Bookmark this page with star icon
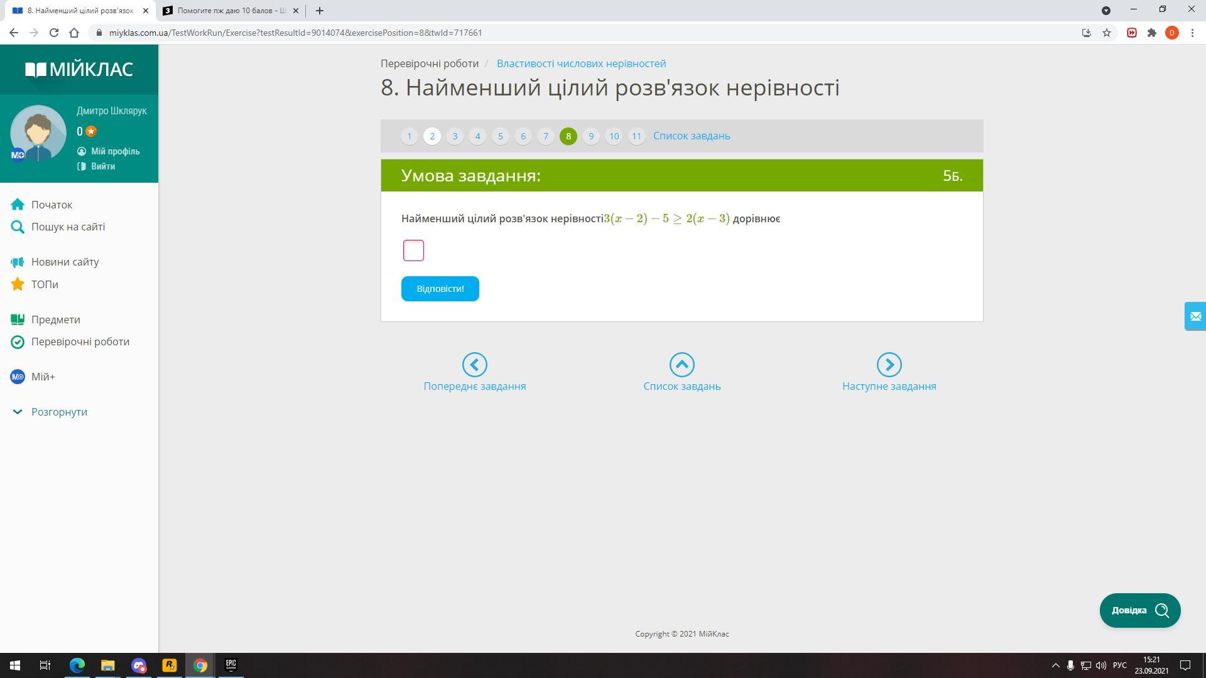The height and width of the screenshot is (678, 1206). coord(1107,33)
